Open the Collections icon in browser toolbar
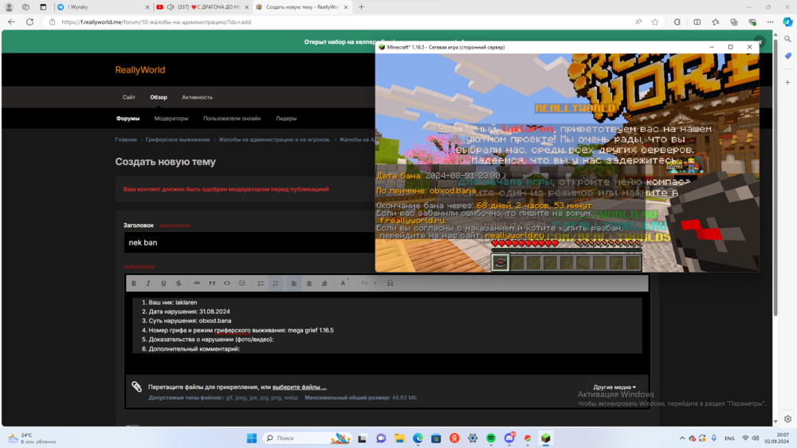The image size is (797, 448). point(734,22)
